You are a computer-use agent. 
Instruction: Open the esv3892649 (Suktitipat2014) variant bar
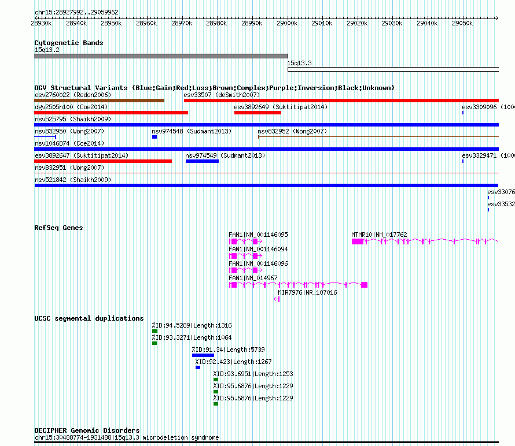pyautogui.click(x=258, y=113)
